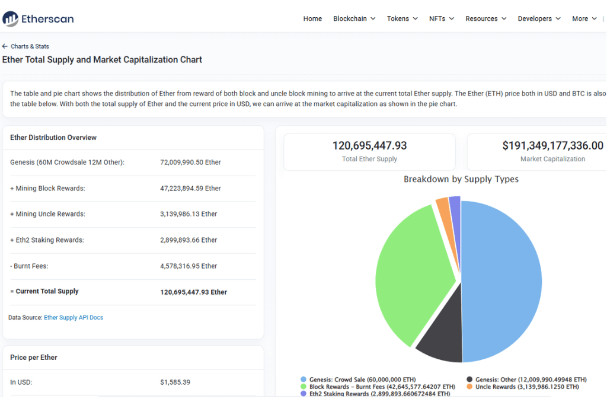
Task: Toggle Uncle Rewards orange legend dot
Action: [469, 387]
